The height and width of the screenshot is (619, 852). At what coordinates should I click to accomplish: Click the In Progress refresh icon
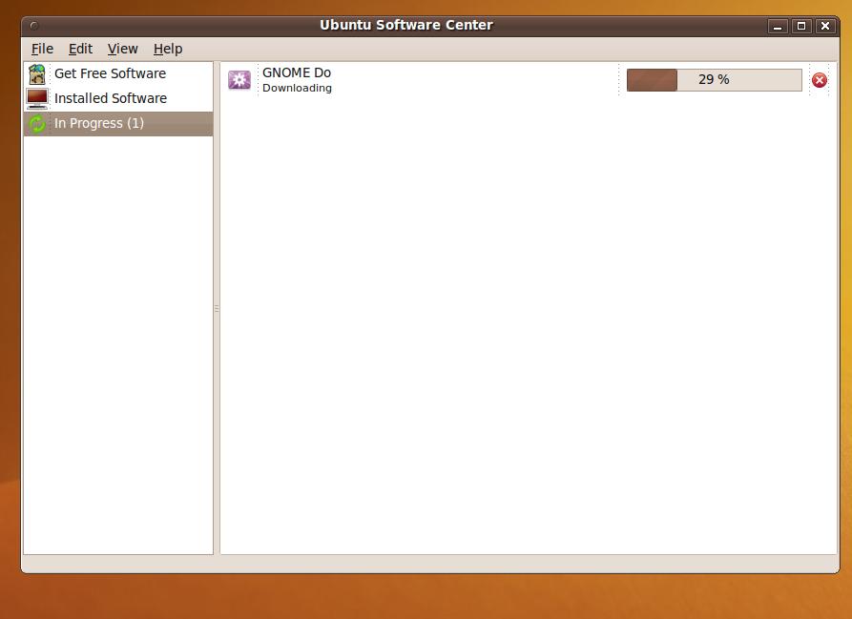pyautogui.click(x=37, y=123)
